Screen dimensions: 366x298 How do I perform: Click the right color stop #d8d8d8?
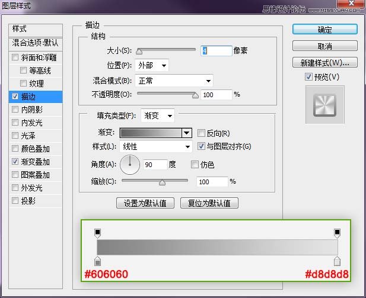[x=337, y=261]
